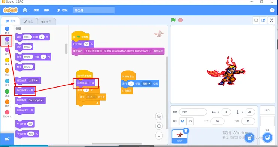Click the 方向 direction field showing 90
The height and width of the screenshot is (147, 278).
pyautogui.click(x=248, y=121)
